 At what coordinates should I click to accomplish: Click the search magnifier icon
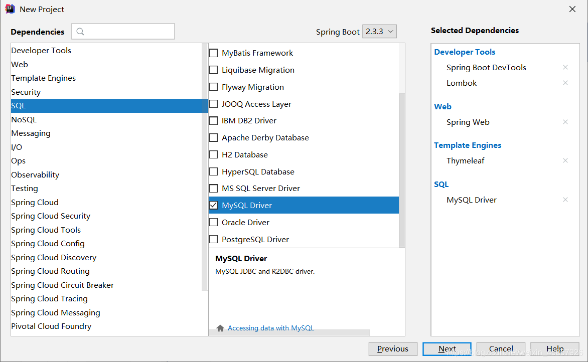[80, 32]
